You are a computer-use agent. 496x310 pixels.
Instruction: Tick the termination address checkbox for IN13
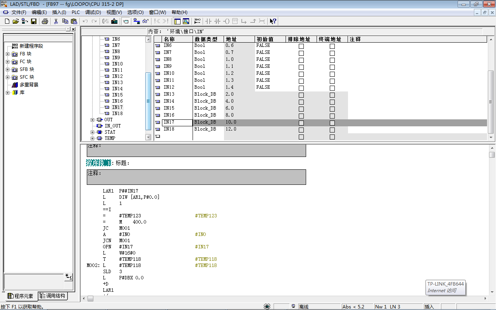(332, 95)
